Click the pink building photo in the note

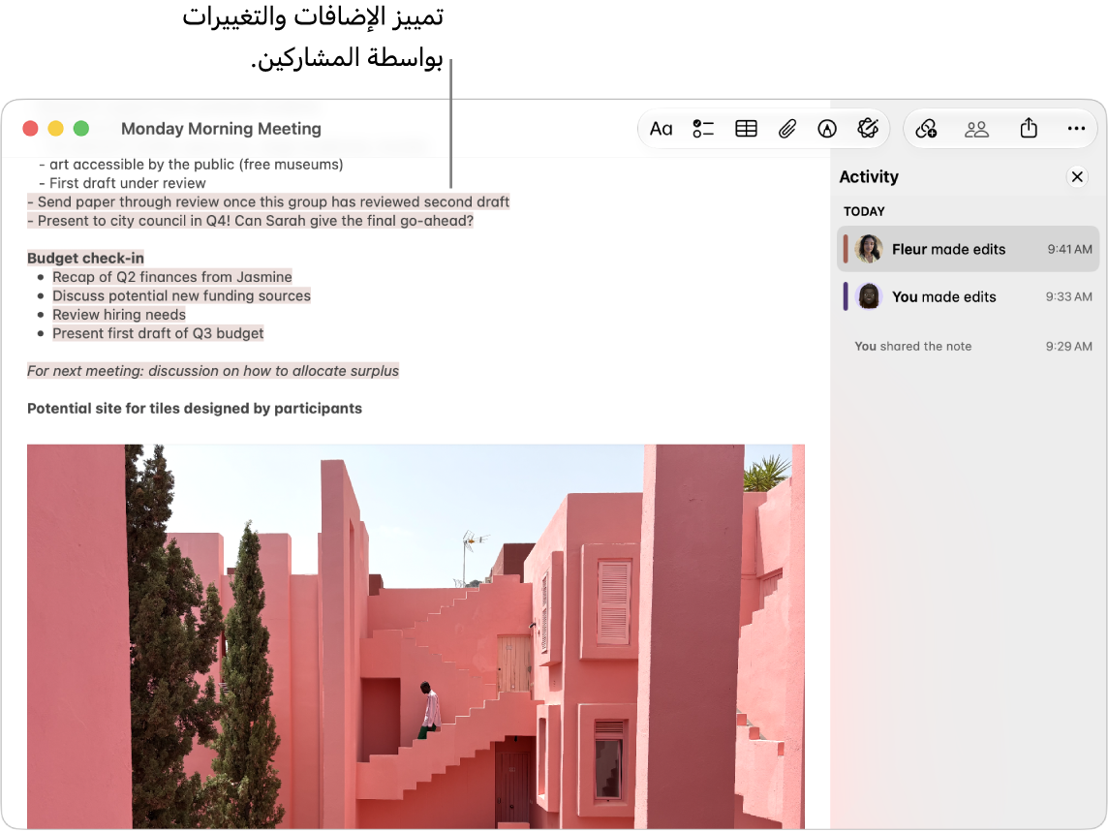tap(415, 636)
